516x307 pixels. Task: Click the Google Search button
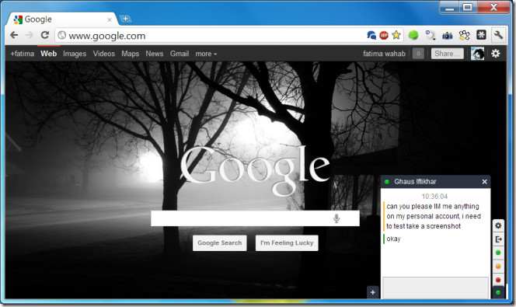pyautogui.click(x=219, y=242)
